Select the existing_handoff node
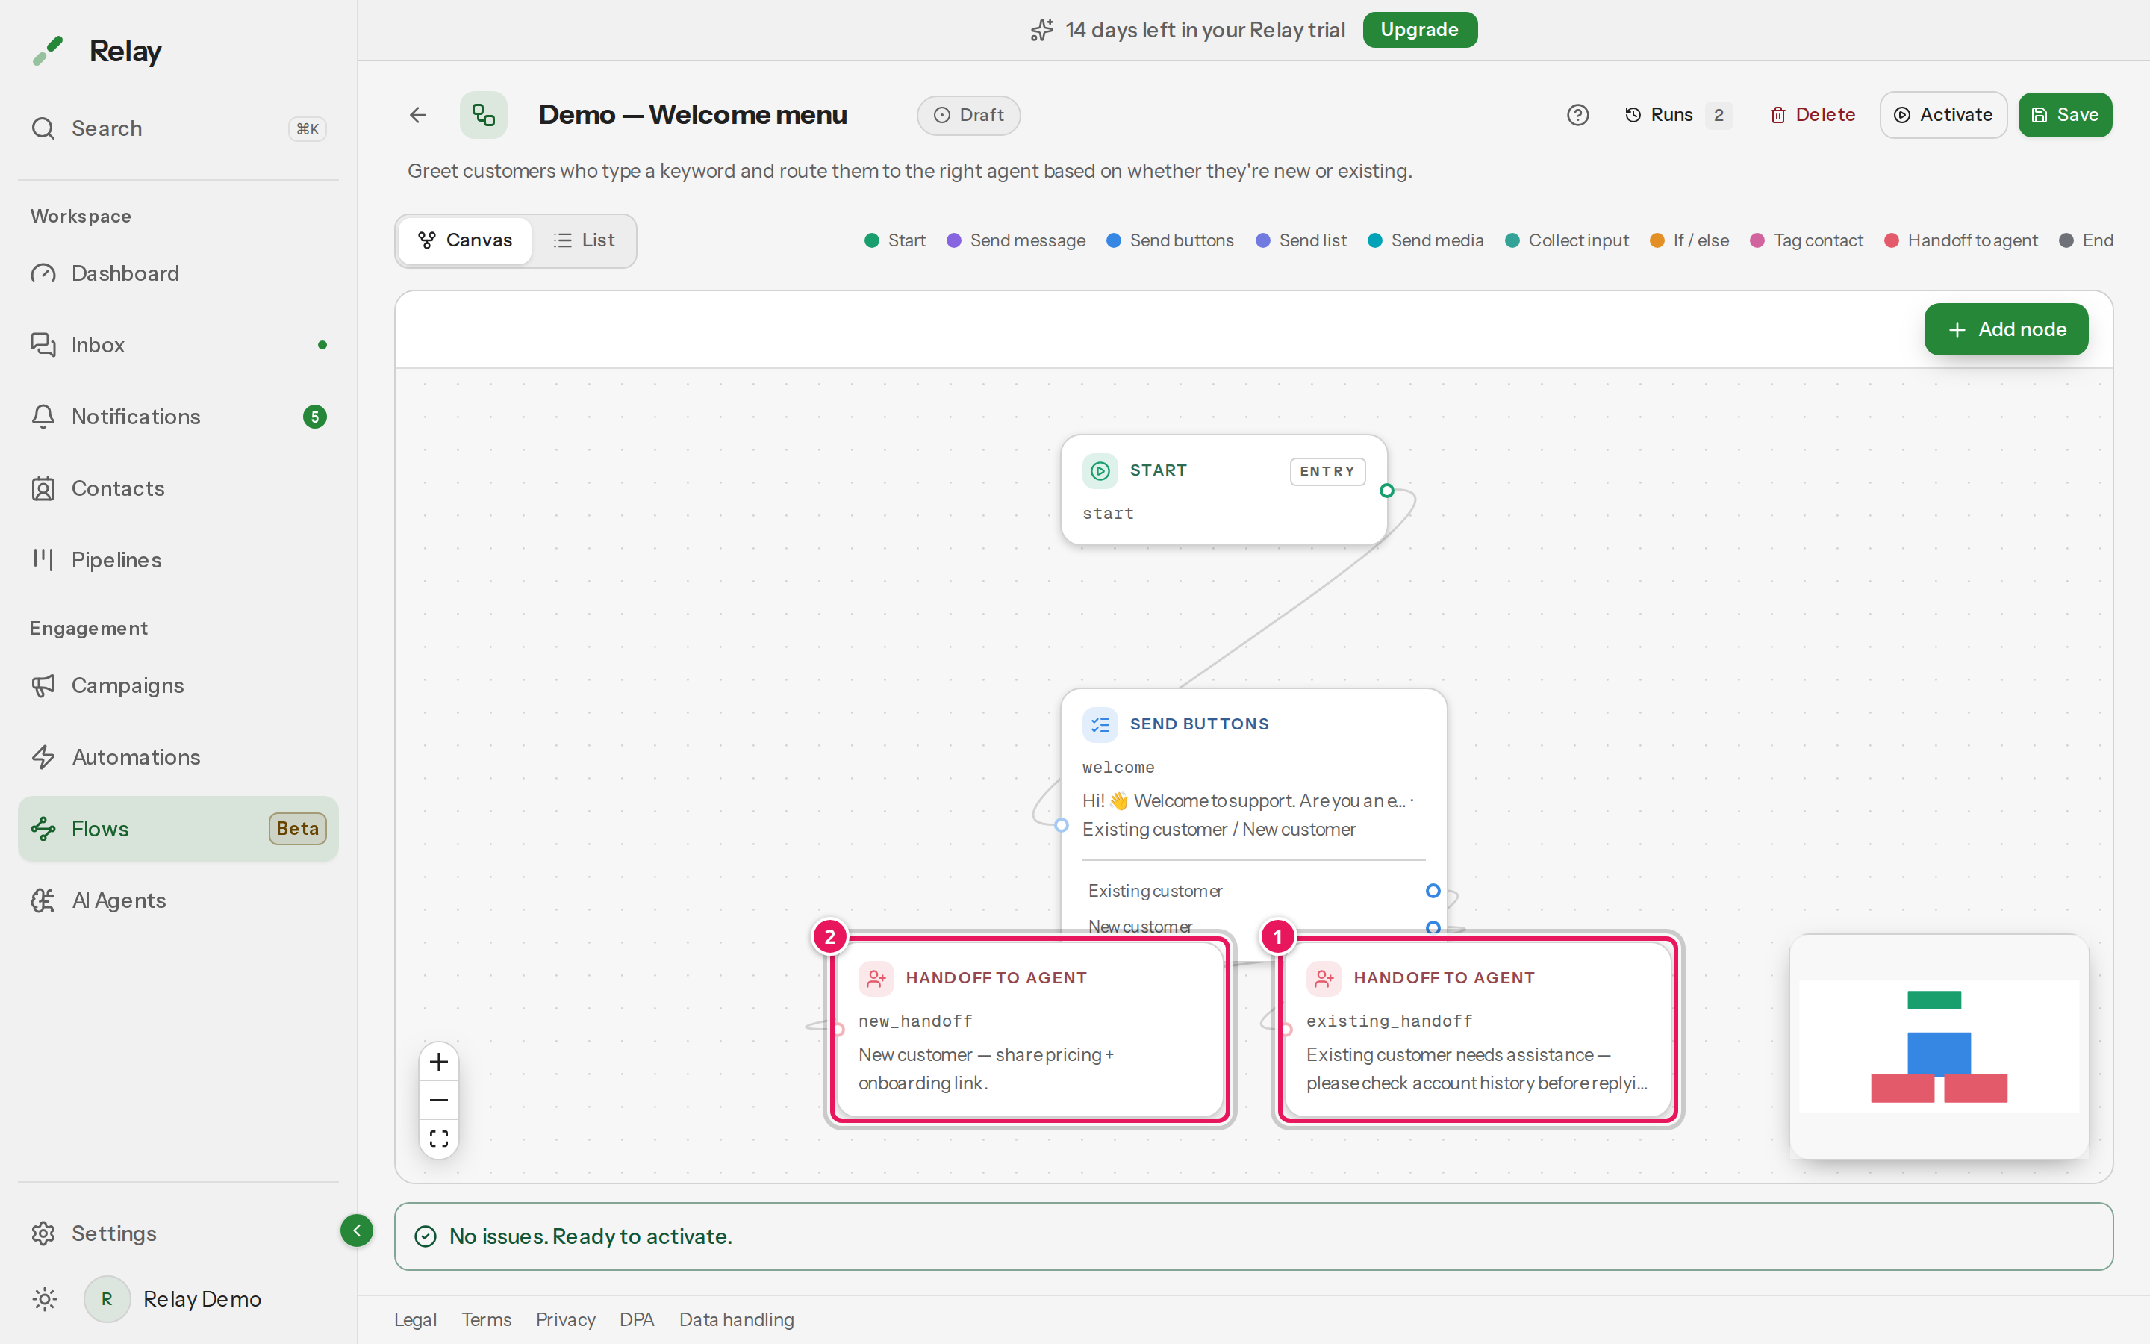The height and width of the screenshot is (1344, 2150). pyautogui.click(x=1477, y=1030)
